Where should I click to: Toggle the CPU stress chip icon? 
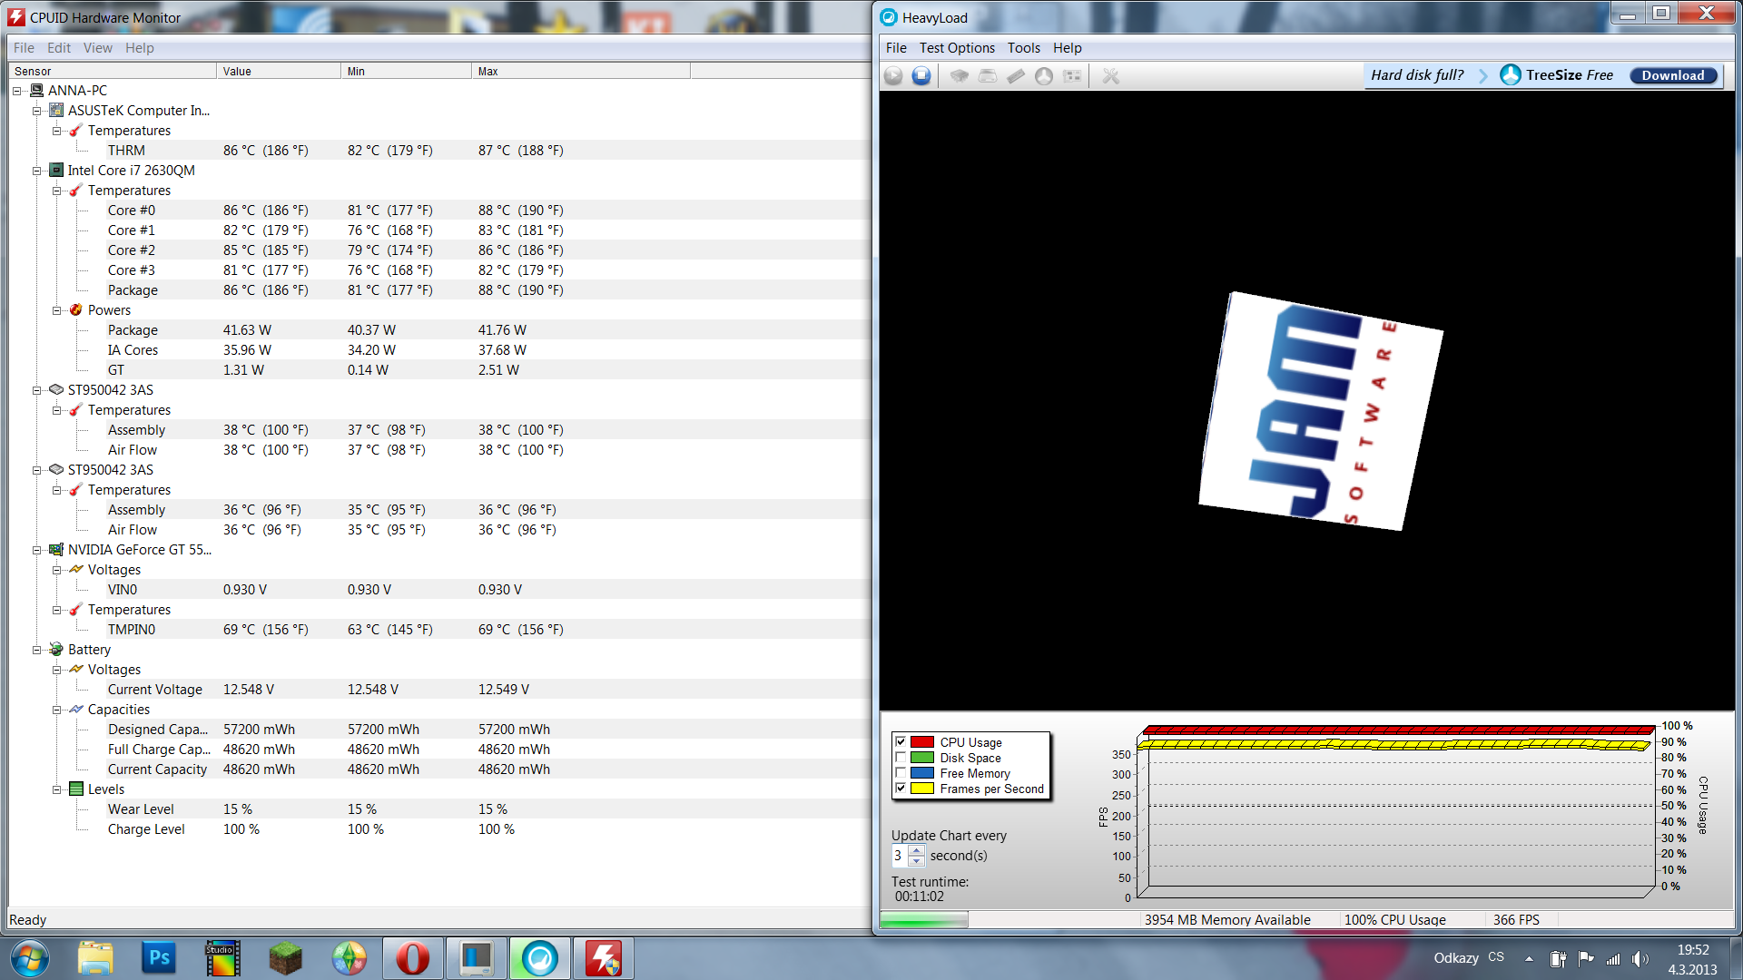pos(959,76)
